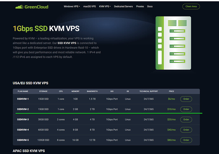Image resolution: width=219 pixels, height=154 pixels.
Task: Click the 30GB SSD storage cell
Action: [43, 120]
